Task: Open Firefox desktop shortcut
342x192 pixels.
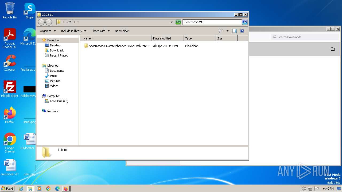Action: 10,115
